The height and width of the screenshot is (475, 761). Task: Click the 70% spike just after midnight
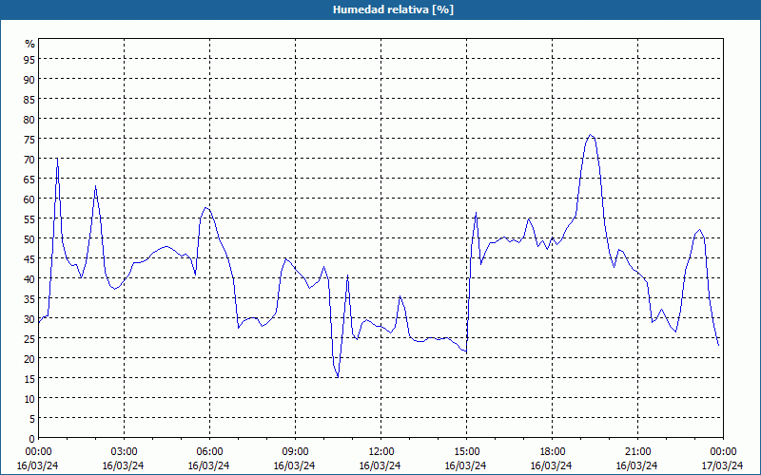click(57, 159)
